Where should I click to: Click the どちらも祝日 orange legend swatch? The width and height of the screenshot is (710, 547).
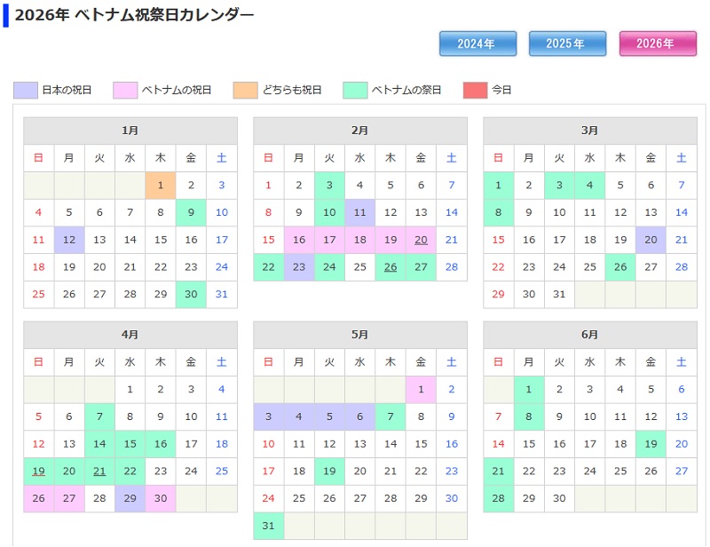pyautogui.click(x=245, y=90)
